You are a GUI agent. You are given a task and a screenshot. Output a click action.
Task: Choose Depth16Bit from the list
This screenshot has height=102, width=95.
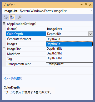(x=69, y=49)
